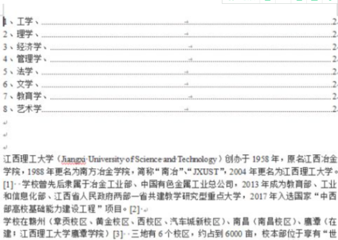The height and width of the screenshot is (240, 338).
Task: Click the figure "6000" in the last line
Action: pos(234,234)
